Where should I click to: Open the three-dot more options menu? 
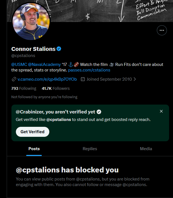[162, 30]
